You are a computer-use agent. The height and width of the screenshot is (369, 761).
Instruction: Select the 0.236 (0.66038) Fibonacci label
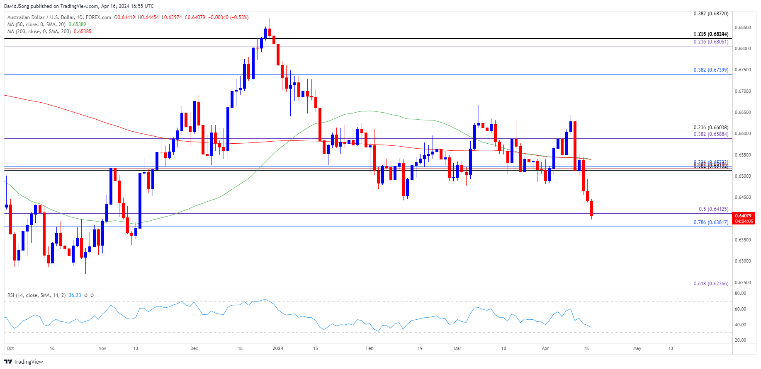point(711,128)
